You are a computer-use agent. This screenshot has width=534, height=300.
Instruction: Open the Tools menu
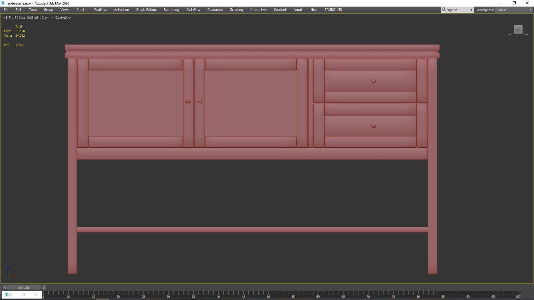[33, 10]
